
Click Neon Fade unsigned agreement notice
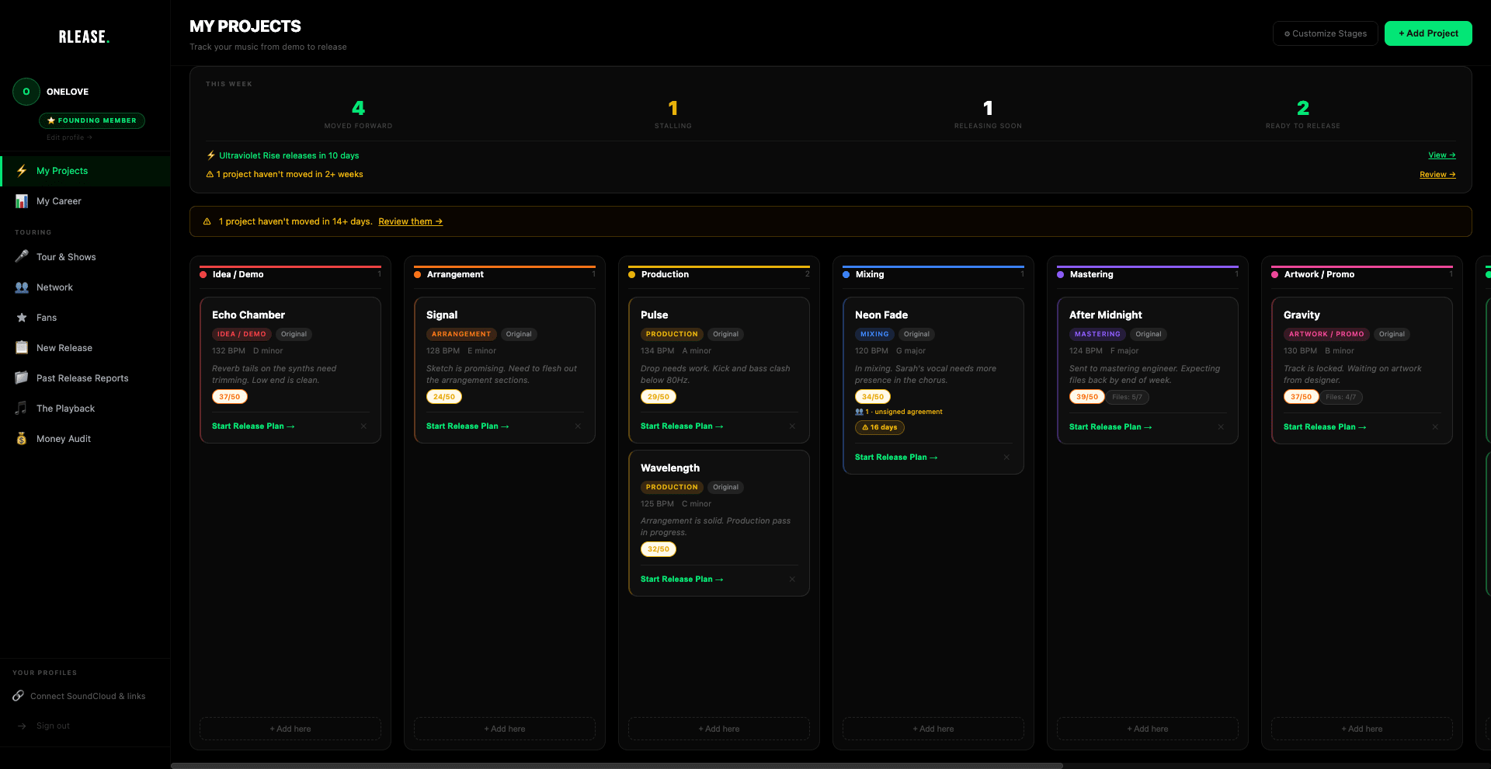898,412
